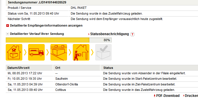This screenshot has height=104, width=198.
Task: Click the yellow chevron after the truck icon
Action: coord(48,52)
